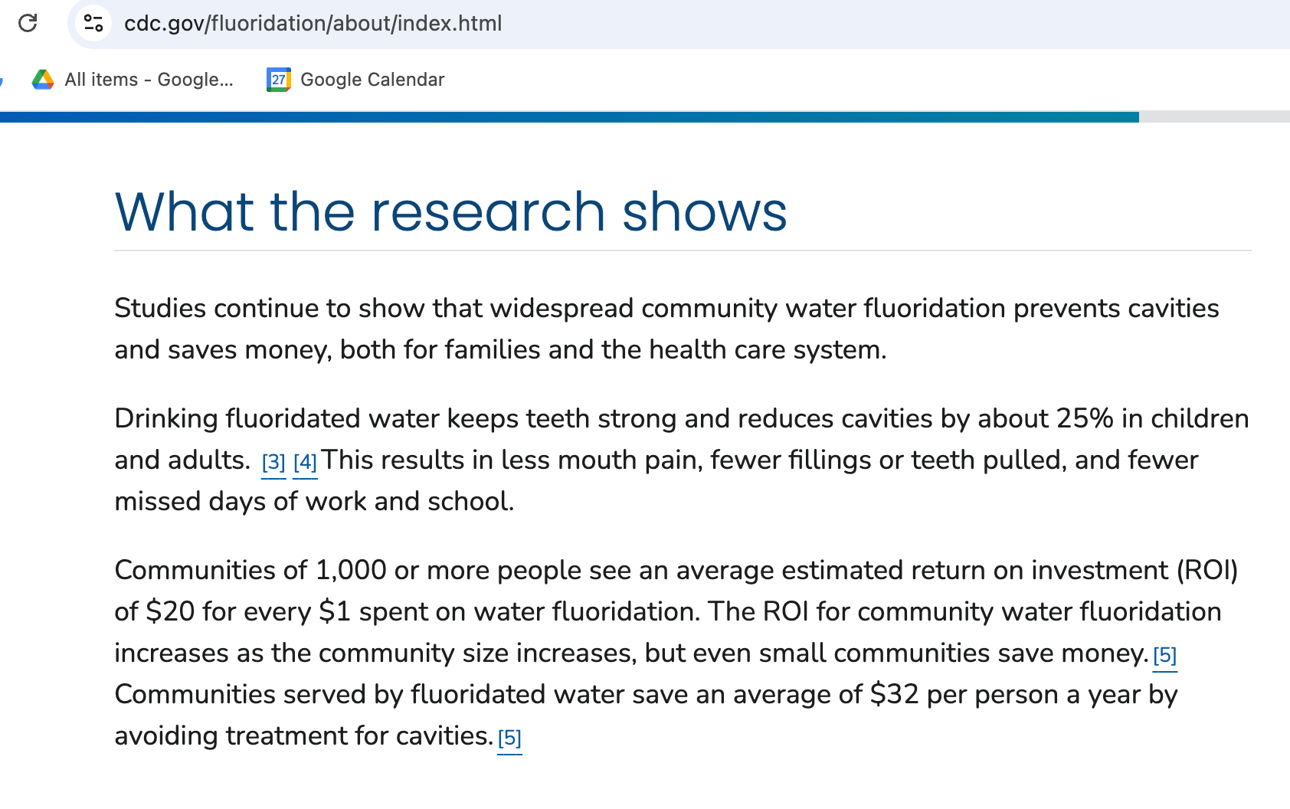Reload the current CDC page
Image resolution: width=1290 pixels, height=809 pixels.
tap(28, 23)
